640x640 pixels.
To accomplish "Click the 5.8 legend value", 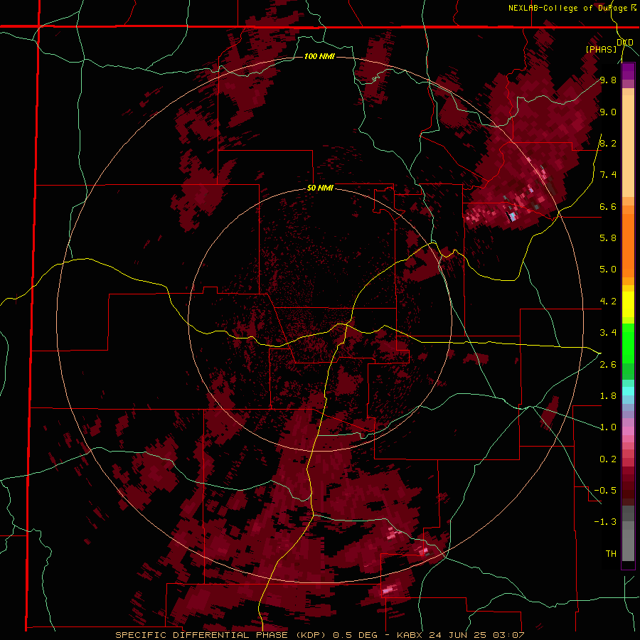I will (608, 238).
